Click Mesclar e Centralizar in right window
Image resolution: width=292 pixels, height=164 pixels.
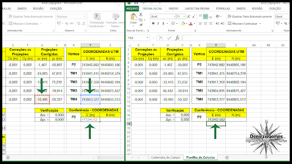(242, 23)
